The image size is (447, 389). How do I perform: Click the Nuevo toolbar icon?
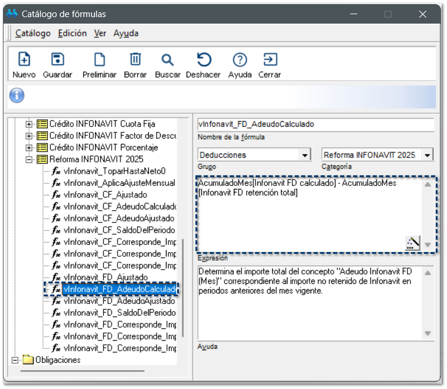[24, 60]
